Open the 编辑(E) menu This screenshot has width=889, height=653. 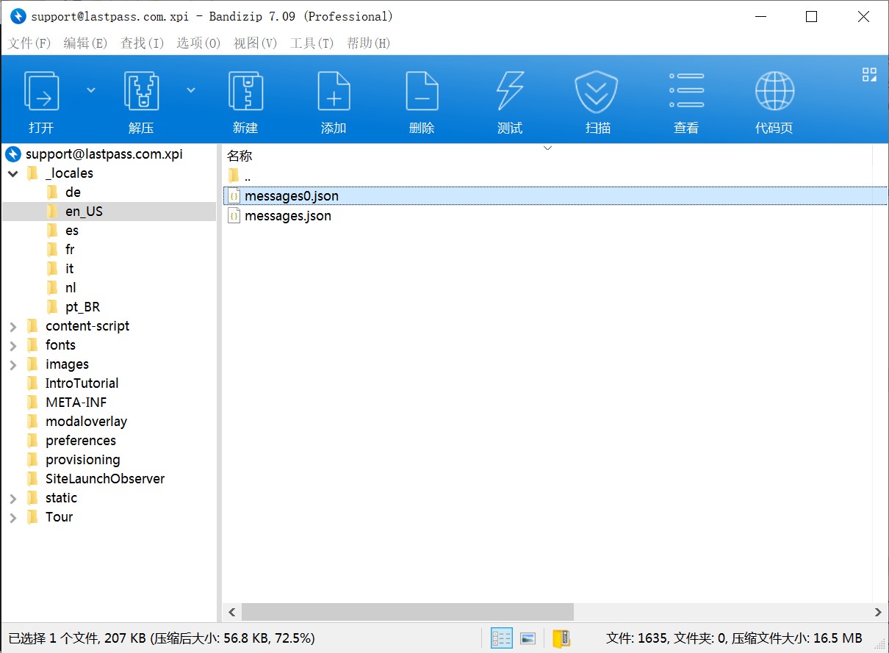point(86,43)
